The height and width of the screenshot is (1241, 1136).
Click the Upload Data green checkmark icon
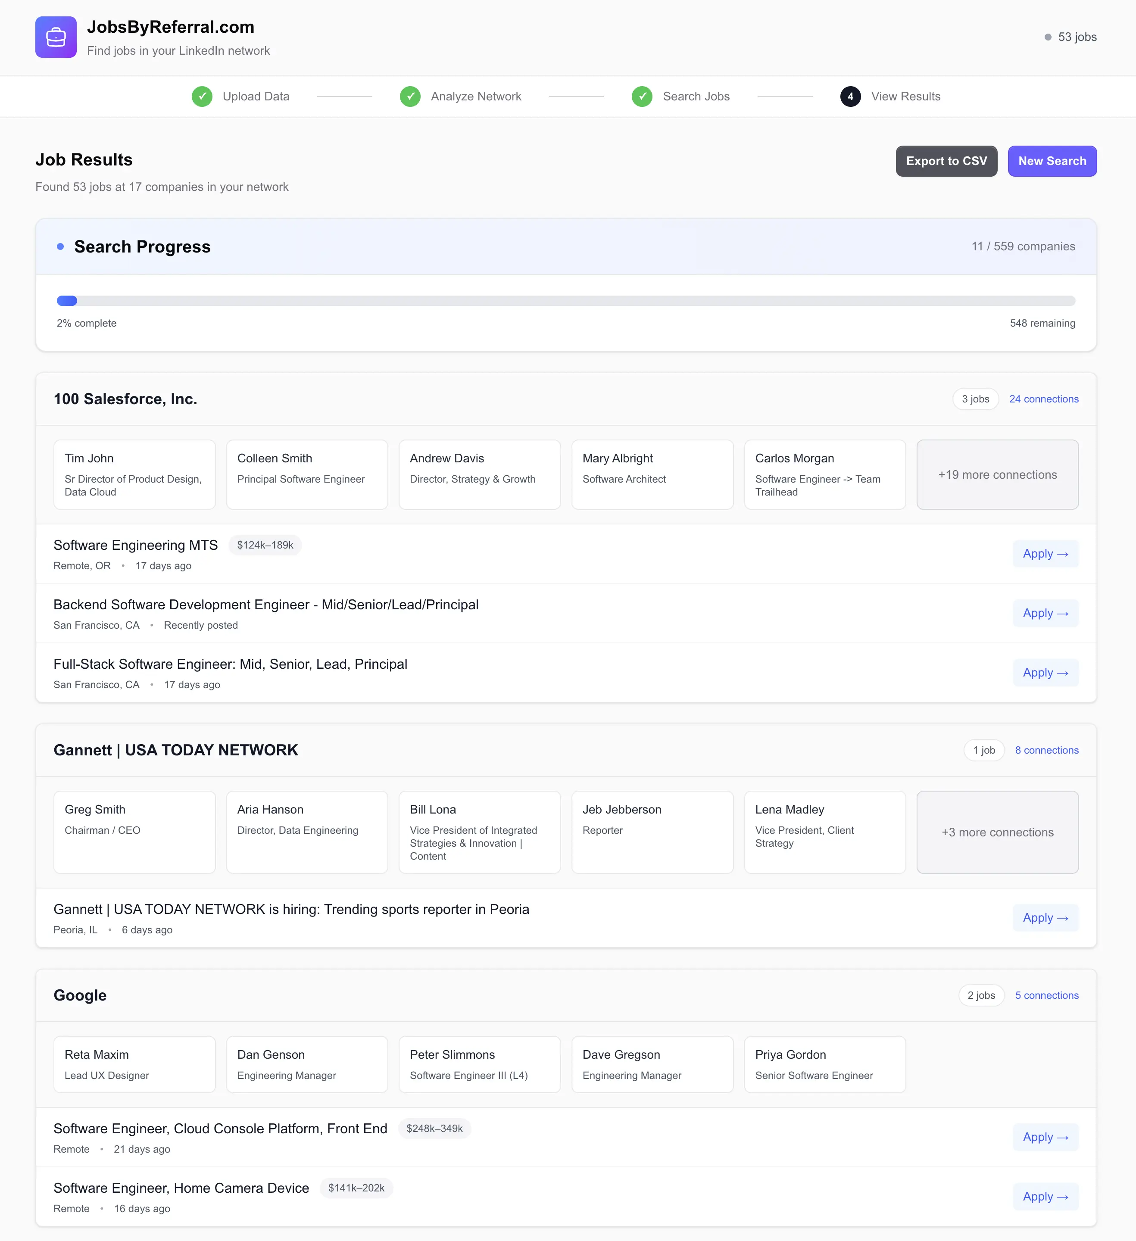[x=202, y=97]
